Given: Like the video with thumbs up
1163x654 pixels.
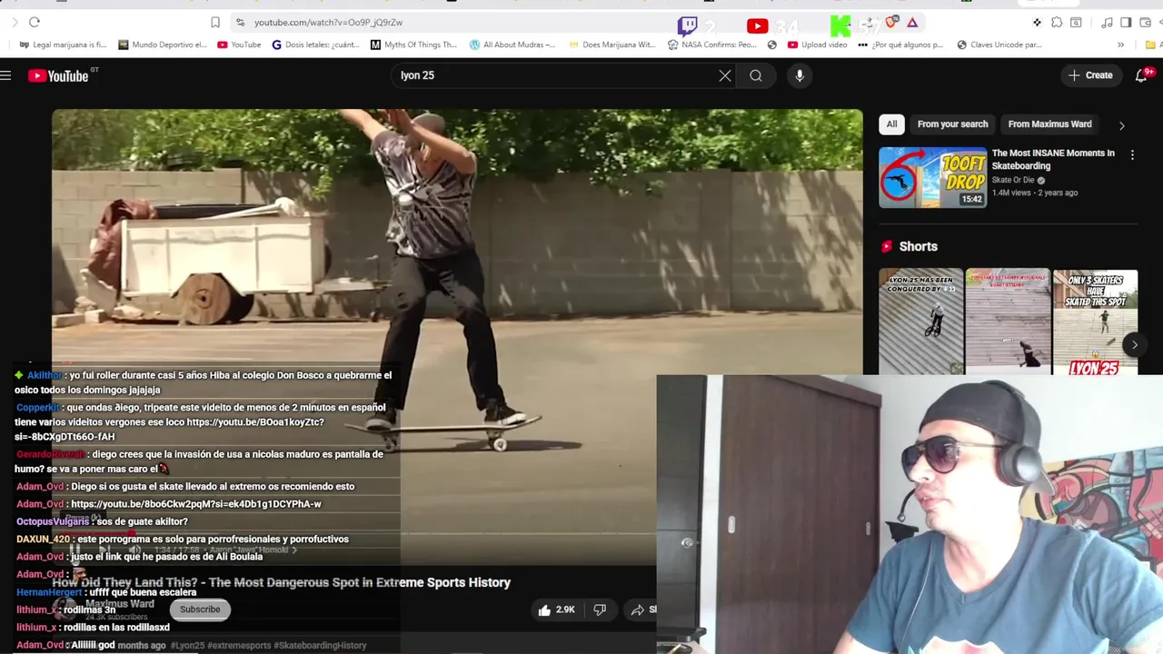Looking at the screenshot, I should (557, 609).
